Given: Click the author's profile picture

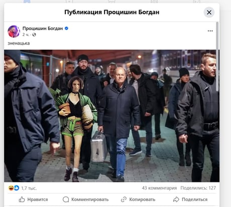Looking at the screenshot, I should (x=14, y=32).
